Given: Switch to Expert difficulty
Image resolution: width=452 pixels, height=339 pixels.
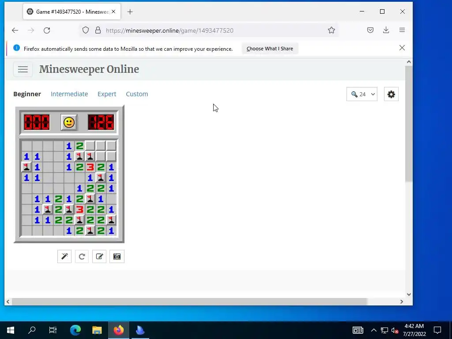Looking at the screenshot, I should point(107,94).
